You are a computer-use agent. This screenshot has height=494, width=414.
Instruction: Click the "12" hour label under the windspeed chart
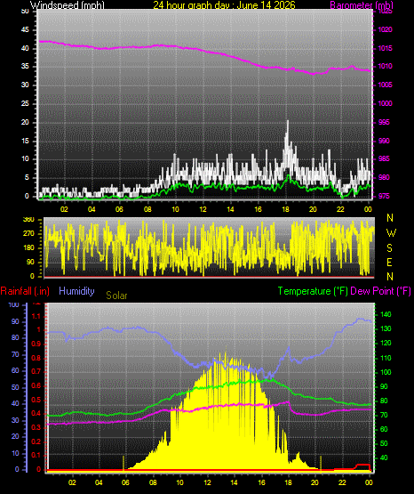point(203,209)
